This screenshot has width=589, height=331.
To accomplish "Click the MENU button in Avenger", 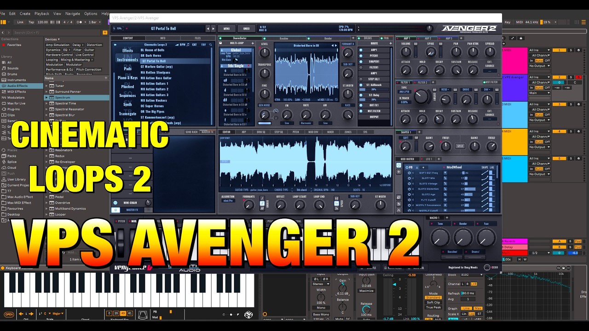I will point(226,29).
